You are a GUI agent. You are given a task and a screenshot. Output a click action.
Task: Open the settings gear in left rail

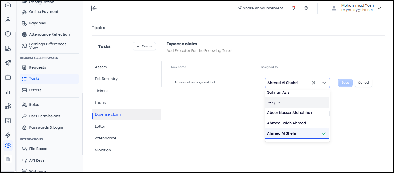8,145
